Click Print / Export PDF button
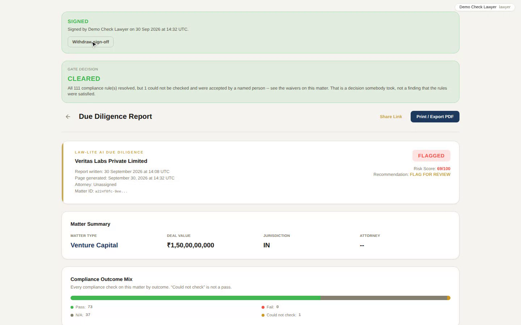The width and height of the screenshot is (521, 325). 435,117
